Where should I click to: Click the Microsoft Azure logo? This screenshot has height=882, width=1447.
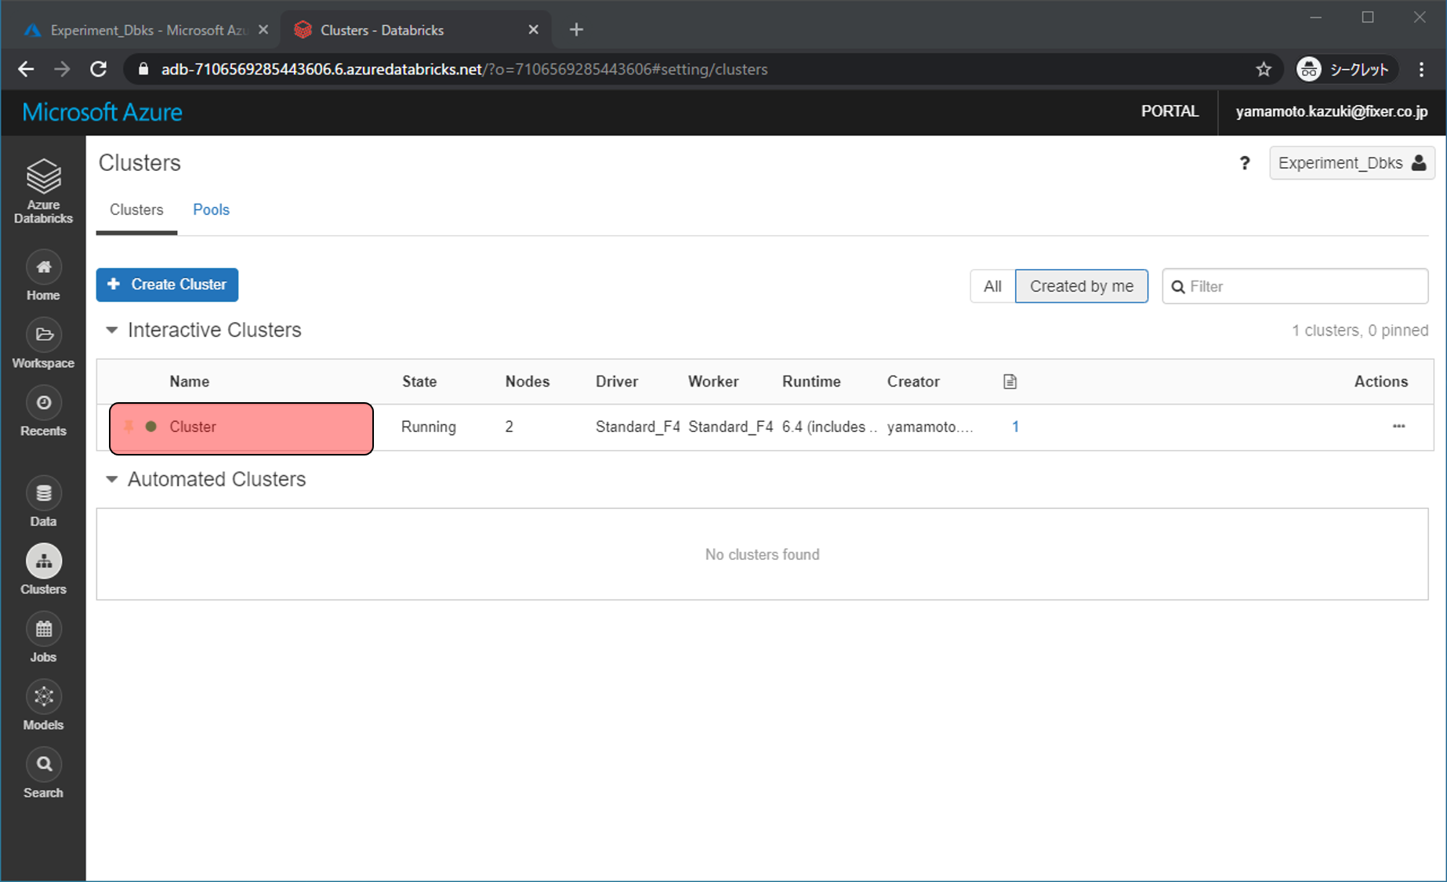click(x=103, y=111)
